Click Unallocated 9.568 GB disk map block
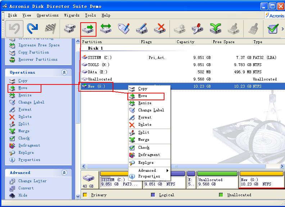 coord(217,180)
